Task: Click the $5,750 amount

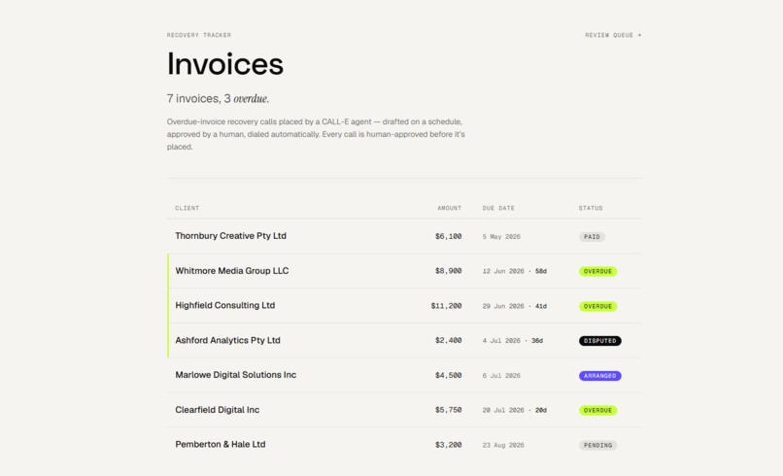Action: [x=449, y=410]
